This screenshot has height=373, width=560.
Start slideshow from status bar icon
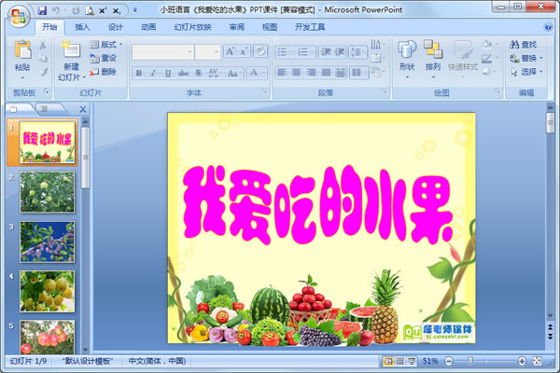[x=412, y=361]
